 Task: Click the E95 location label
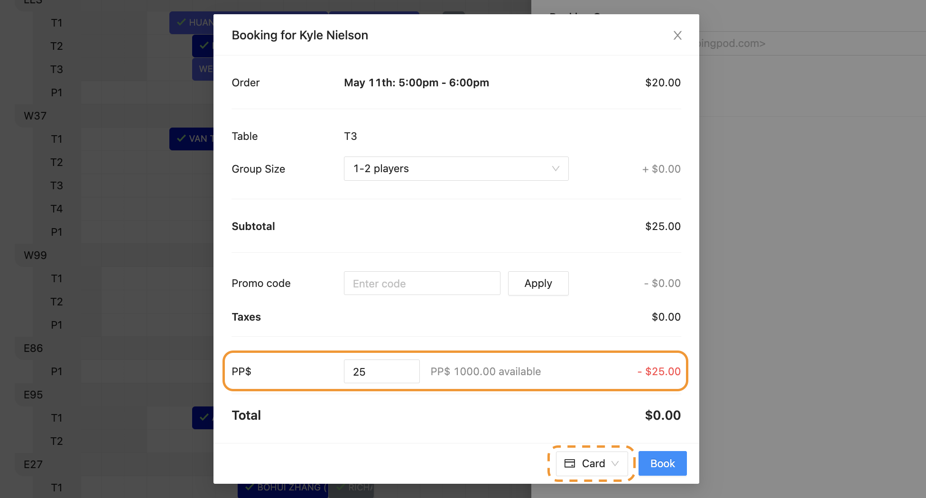tap(33, 395)
